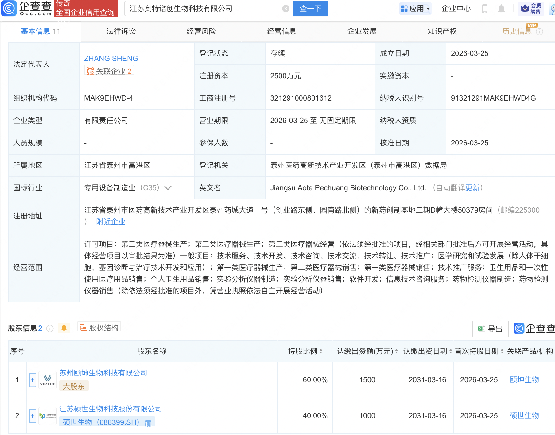Click the 企查查 logo icon
The width and height of the screenshot is (555, 435).
click(9, 9)
